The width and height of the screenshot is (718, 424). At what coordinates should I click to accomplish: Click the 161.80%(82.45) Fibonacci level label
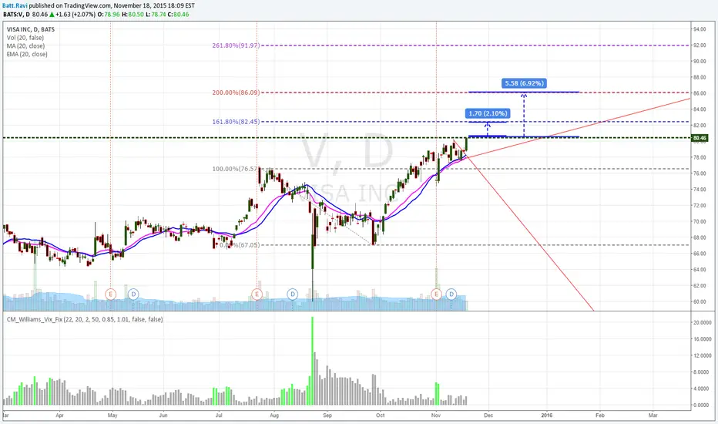(x=236, y=122)
